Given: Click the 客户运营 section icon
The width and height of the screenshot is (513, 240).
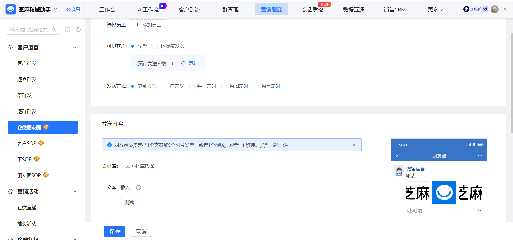Looking at the screenshot, I should pos(11,47).
